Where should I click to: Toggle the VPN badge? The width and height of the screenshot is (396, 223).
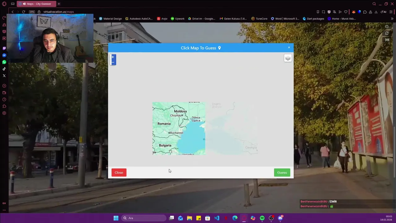[32, 12]
